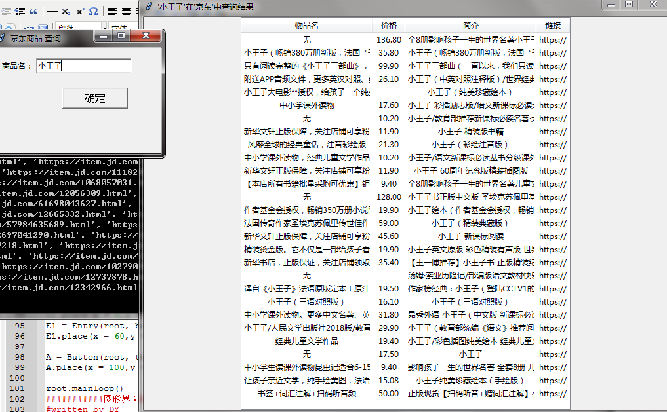Select the price cell 31.80

(x=389, y=315)
